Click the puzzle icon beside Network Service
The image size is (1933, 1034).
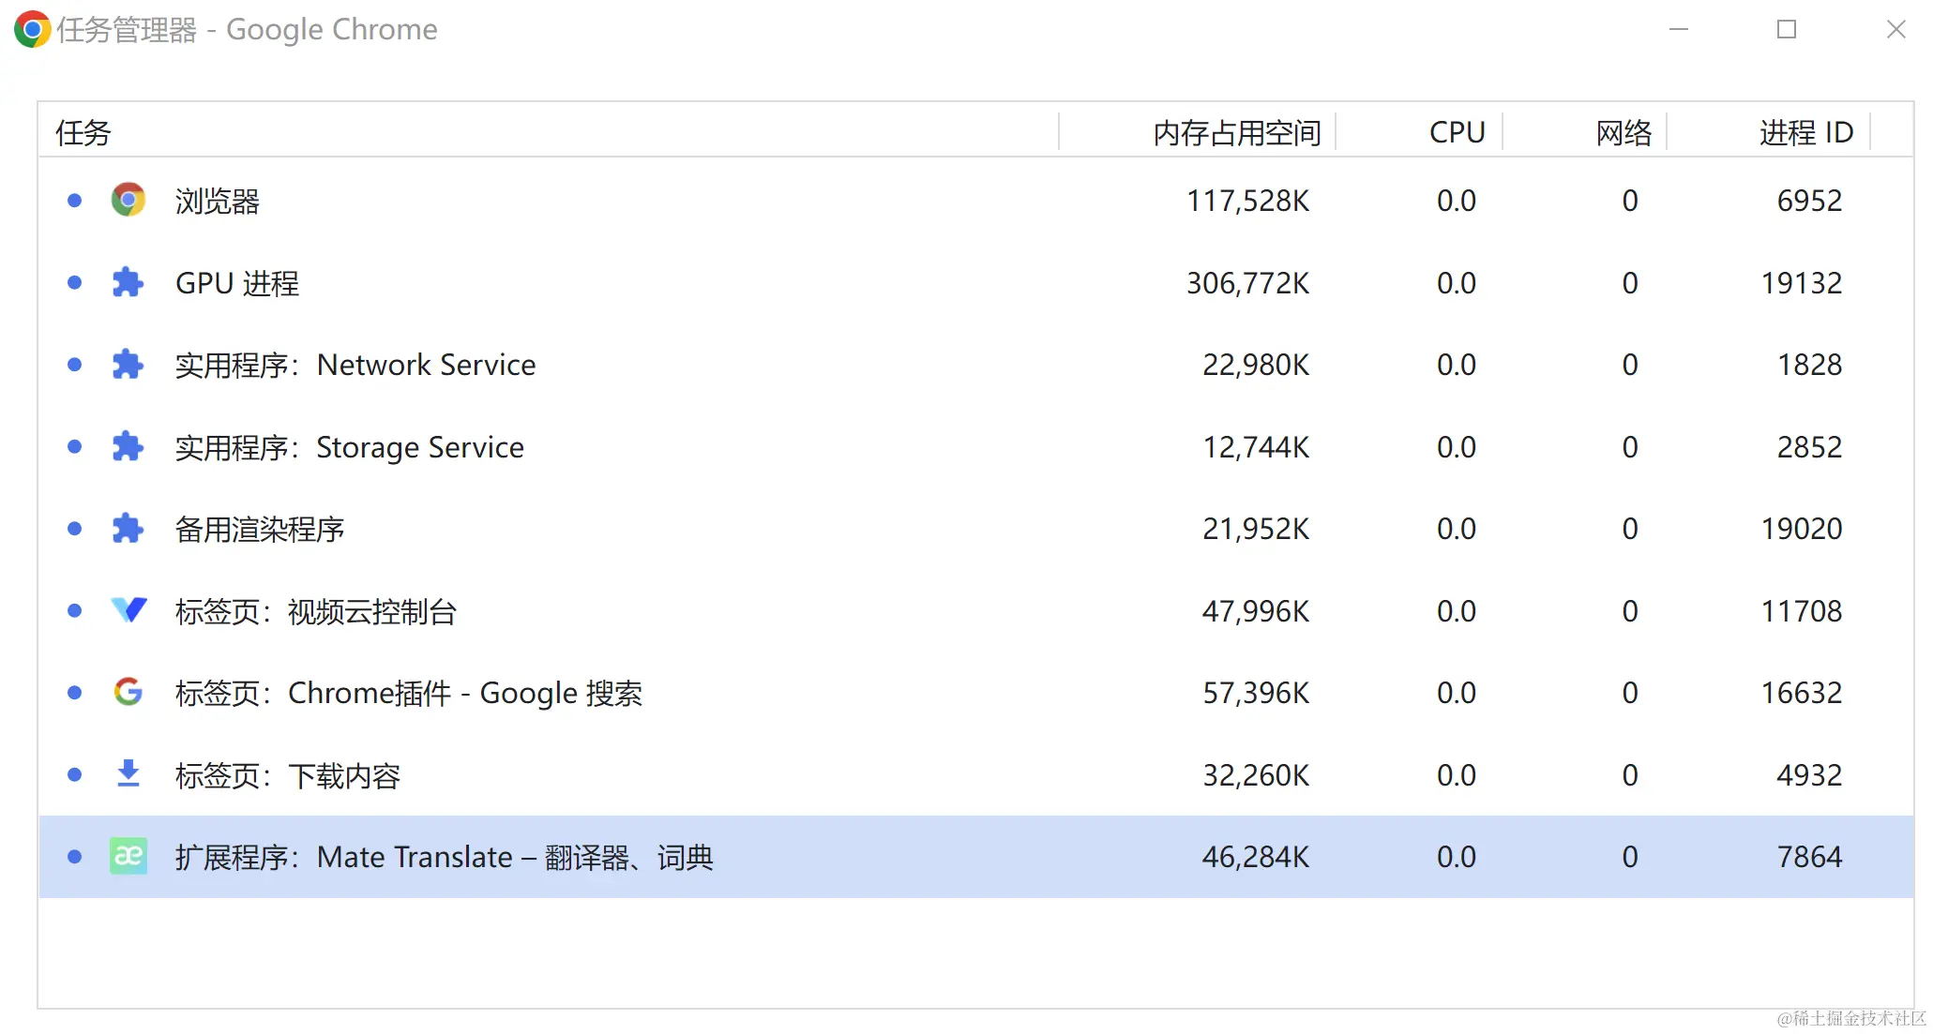pyautogui.click(x=128, y=365)
